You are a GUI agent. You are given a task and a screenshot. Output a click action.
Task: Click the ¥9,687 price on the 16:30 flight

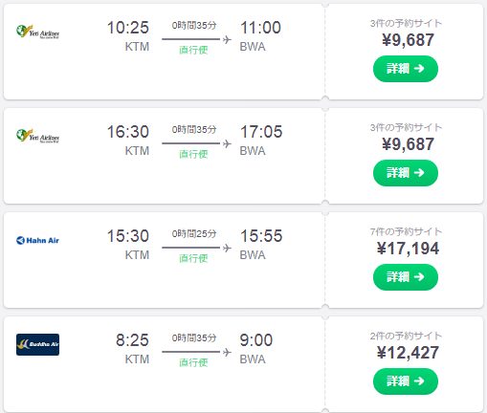(x=408, y=144)
